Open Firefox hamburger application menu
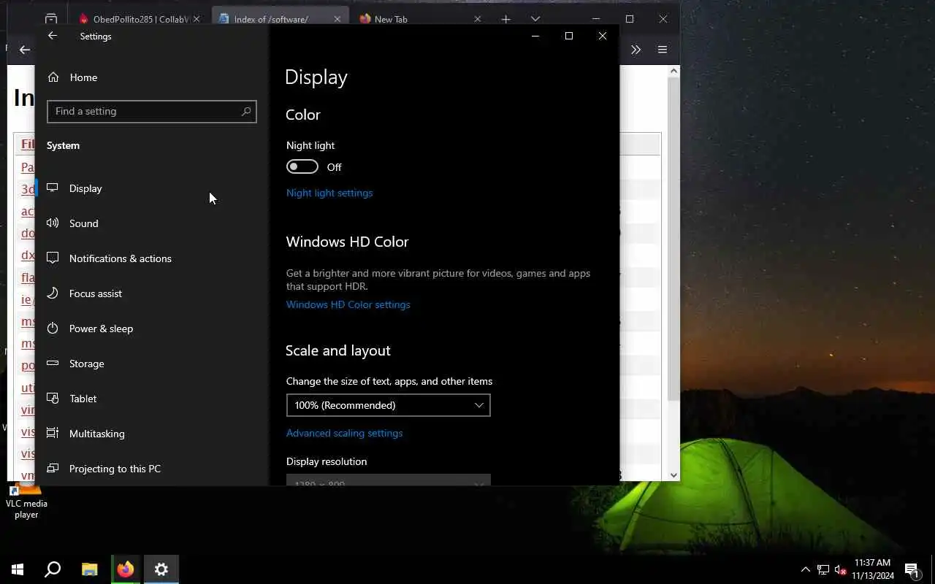 click(663, 50)
